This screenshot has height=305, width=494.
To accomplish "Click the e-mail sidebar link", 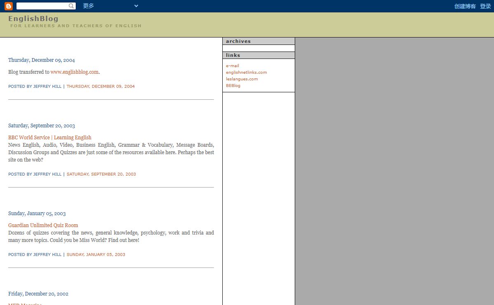I will point(233,66).
